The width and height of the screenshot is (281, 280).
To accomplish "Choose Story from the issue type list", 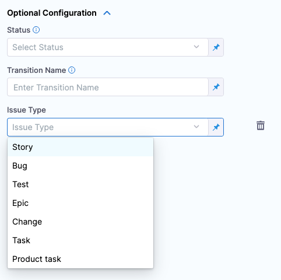I will 80,147.
